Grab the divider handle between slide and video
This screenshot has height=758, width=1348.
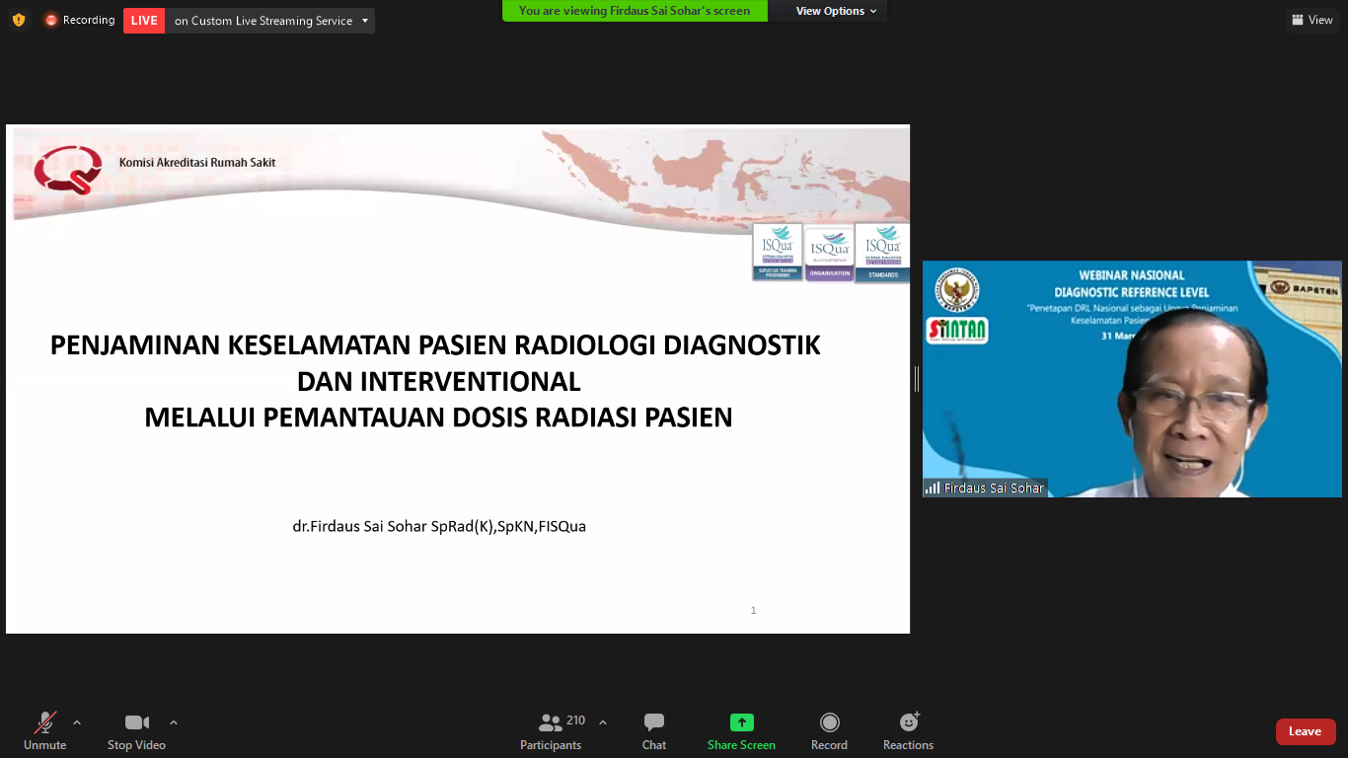(917, 379)
